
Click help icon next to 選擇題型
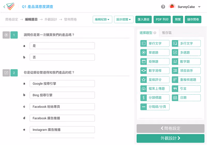point(155,33)
